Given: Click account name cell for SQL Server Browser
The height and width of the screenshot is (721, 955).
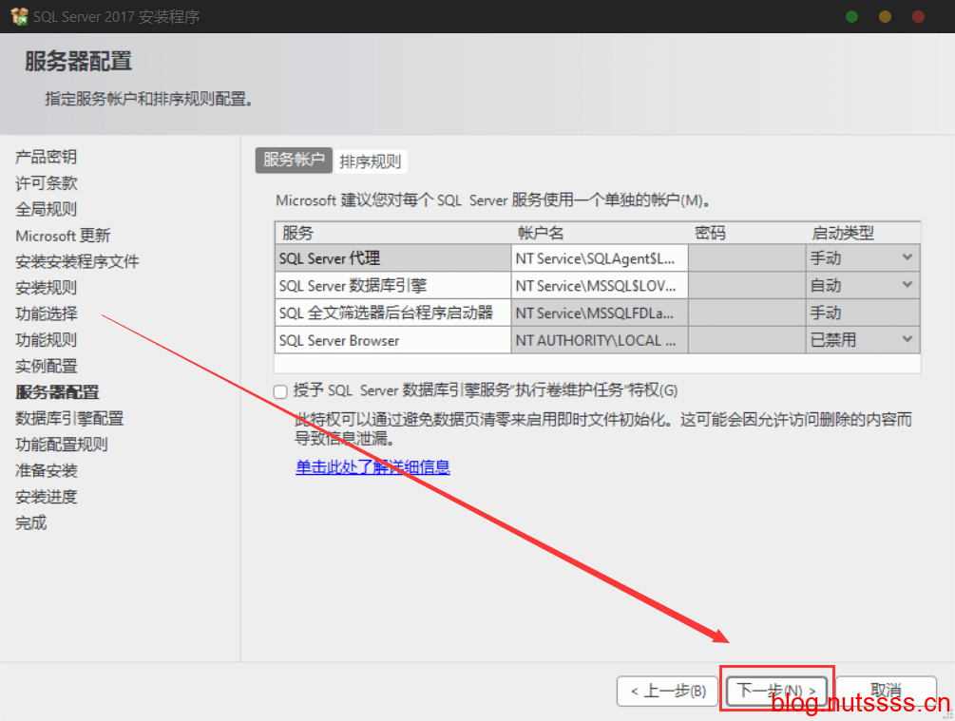Looking at the screenshot, I should 600,340.
